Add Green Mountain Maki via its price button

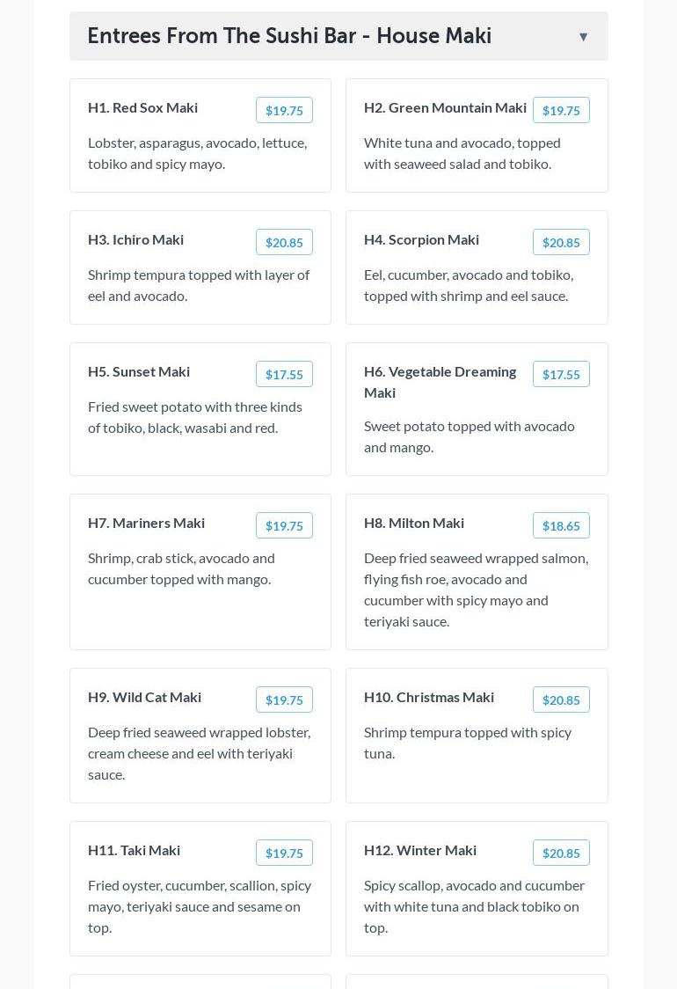(x=560, y=110)
